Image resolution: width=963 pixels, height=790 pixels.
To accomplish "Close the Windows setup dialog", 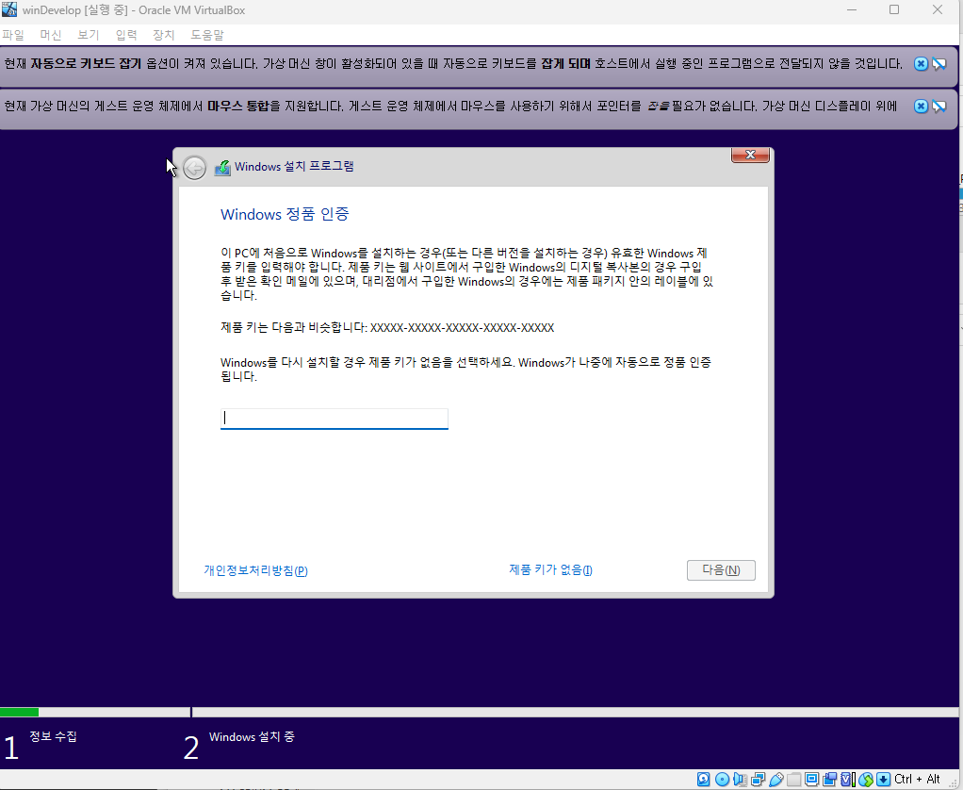I will coord(750,155).
